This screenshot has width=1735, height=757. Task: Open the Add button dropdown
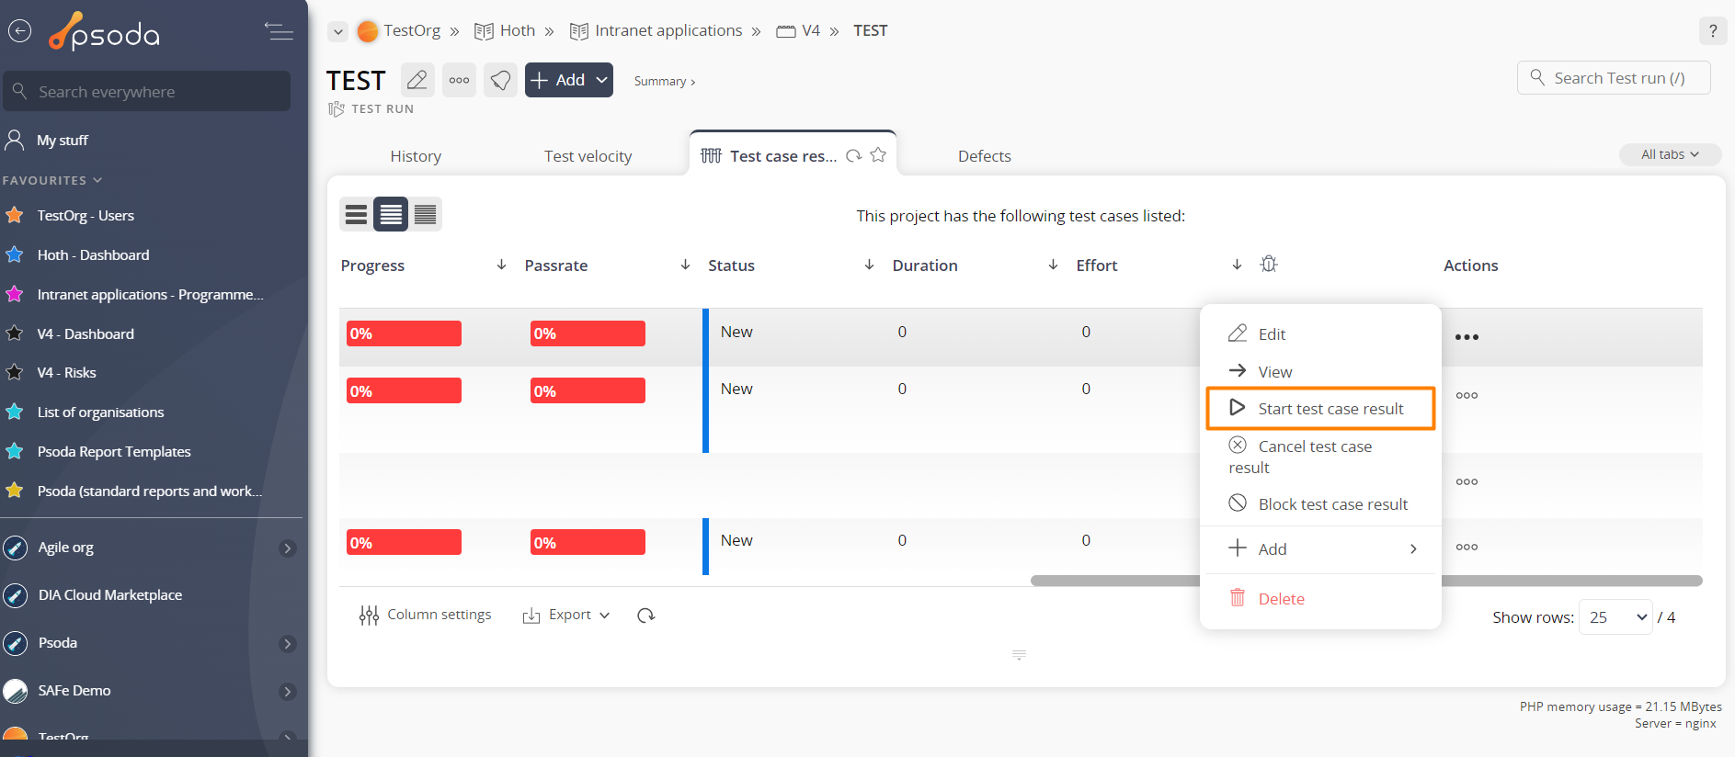569,80
